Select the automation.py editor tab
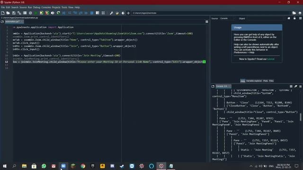The image size is (303, 170). click(14, 22)
